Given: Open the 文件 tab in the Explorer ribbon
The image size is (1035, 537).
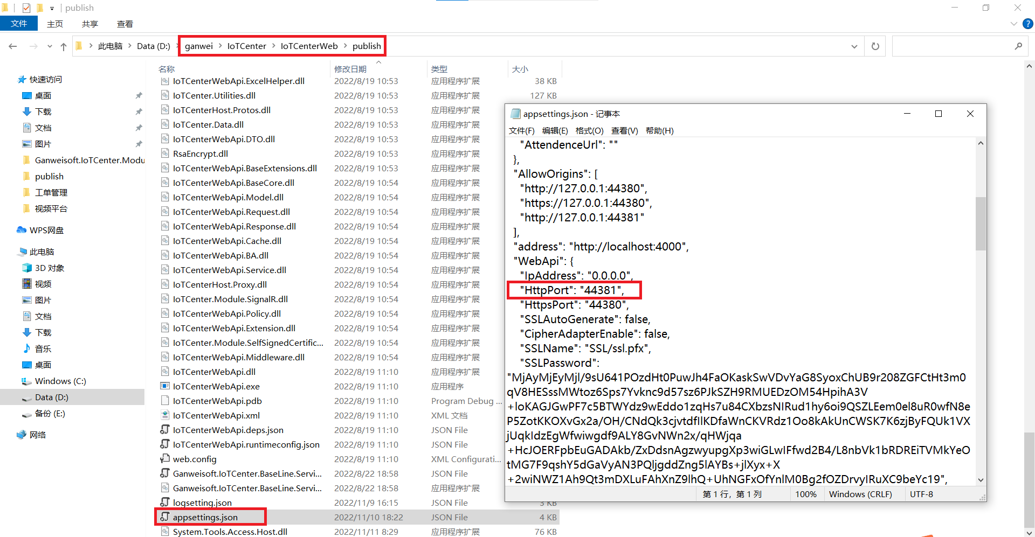Looking at the screenshot, I should (19, 24).
